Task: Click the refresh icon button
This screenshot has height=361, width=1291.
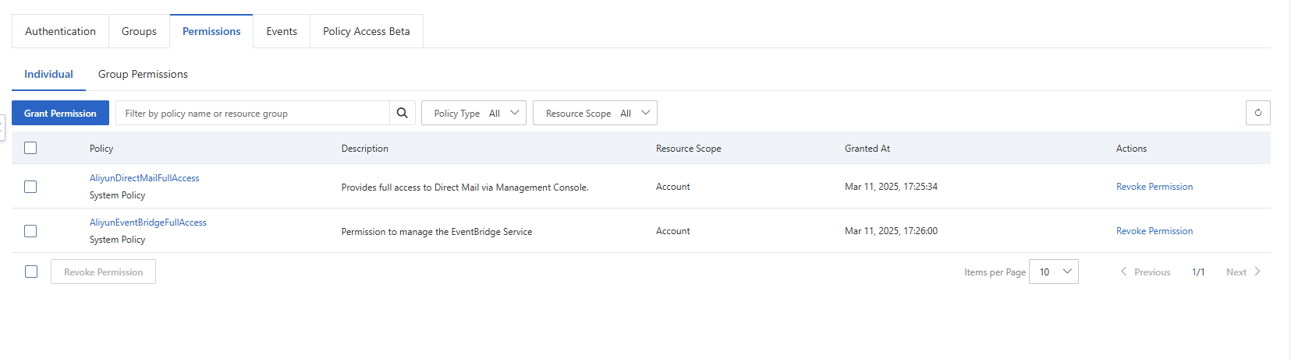Action: pos(1257,113)
